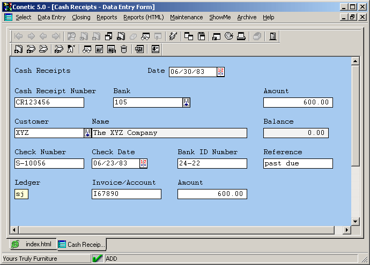Click the exit door toolbar icon
This screenshot has height=265, width=370.
click(x=273, y=36)
